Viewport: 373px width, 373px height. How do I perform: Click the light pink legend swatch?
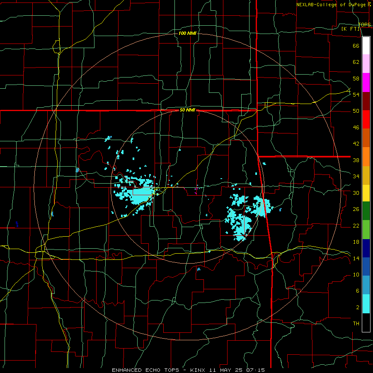tap(366, 63)
